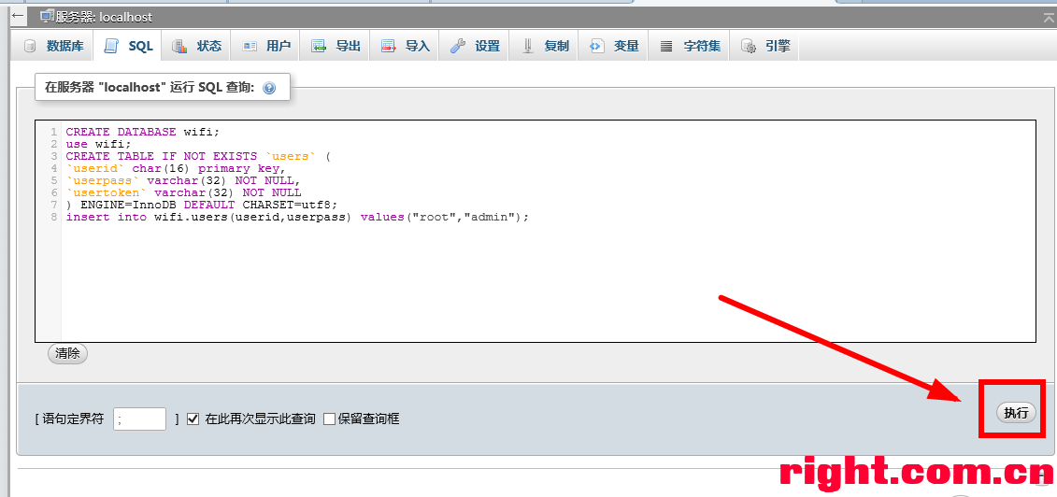Click the "`usertoken` varchar(32) NOT NULL" line
This screenshot has height=497, width=1057.
(183, 192)
